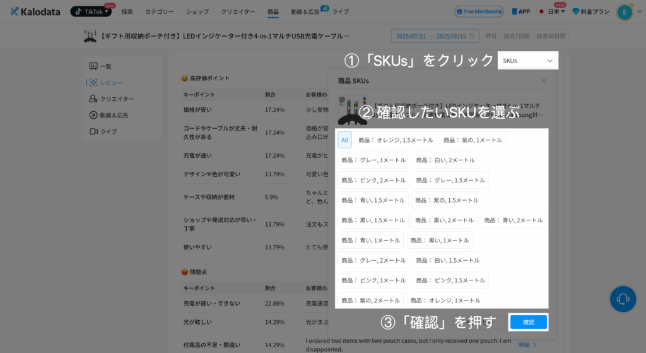Click the 充電が速い key point
This screenshot has height=353, width=646.
click(197, 155)
